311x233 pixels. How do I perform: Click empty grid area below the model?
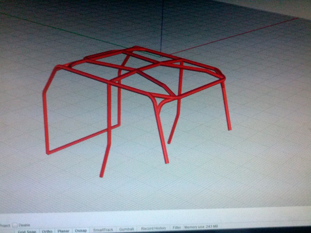198,188
